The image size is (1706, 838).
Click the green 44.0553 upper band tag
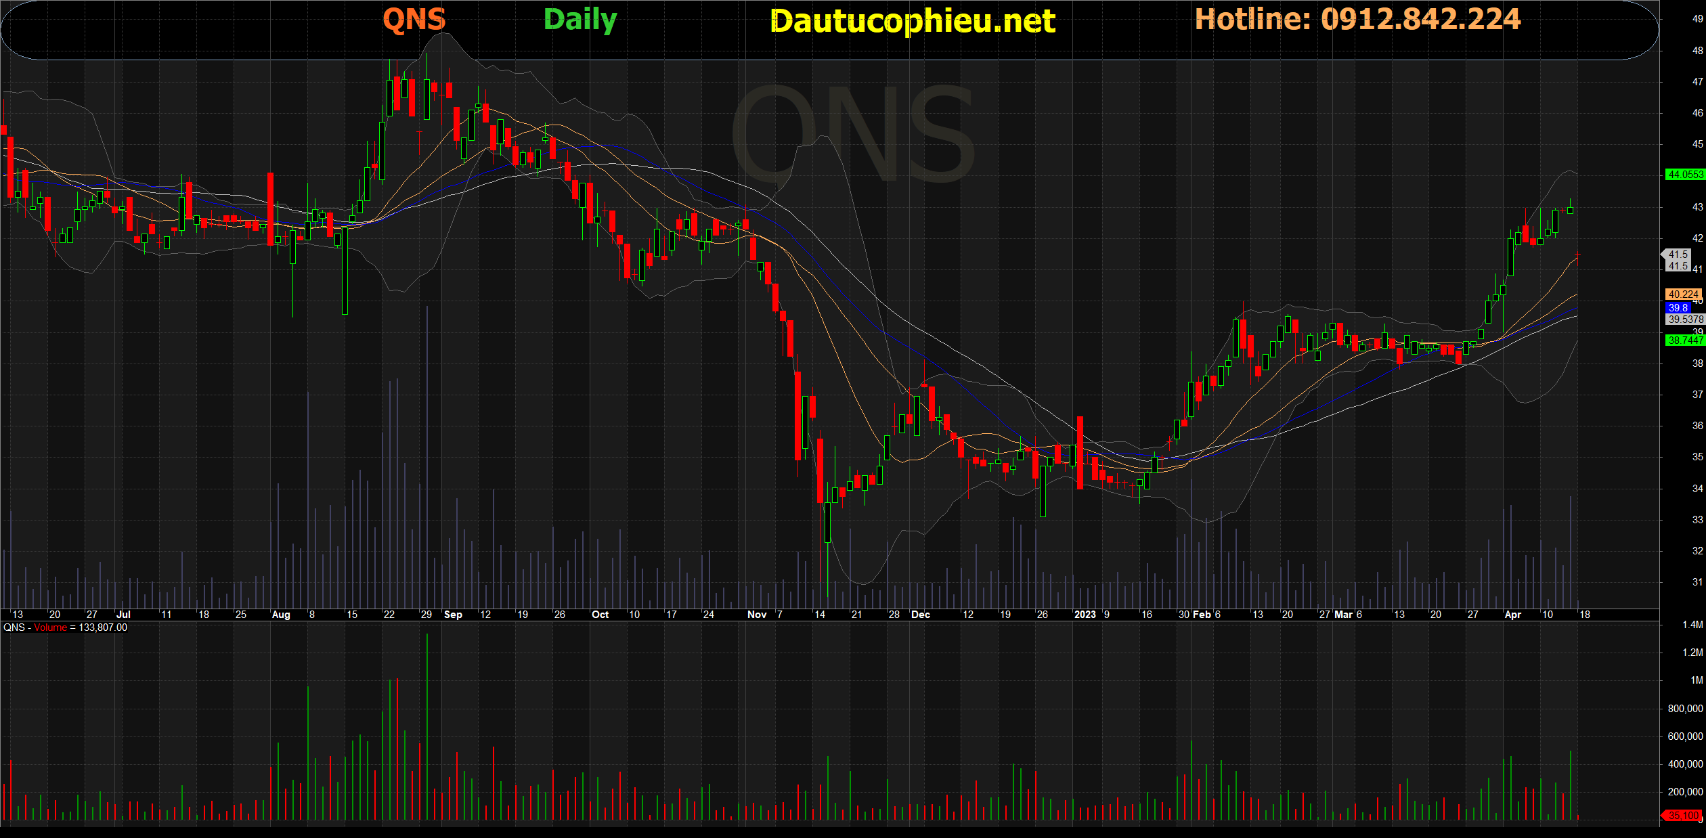(x=1684, y=175)
